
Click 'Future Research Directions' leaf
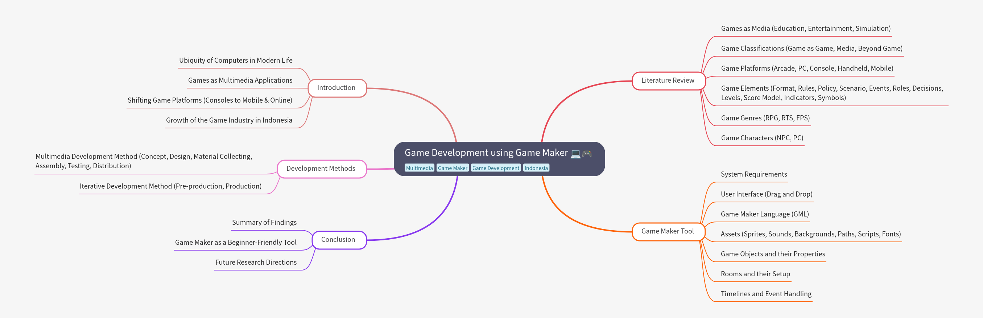pyautogui.click(x=256, y=262)
